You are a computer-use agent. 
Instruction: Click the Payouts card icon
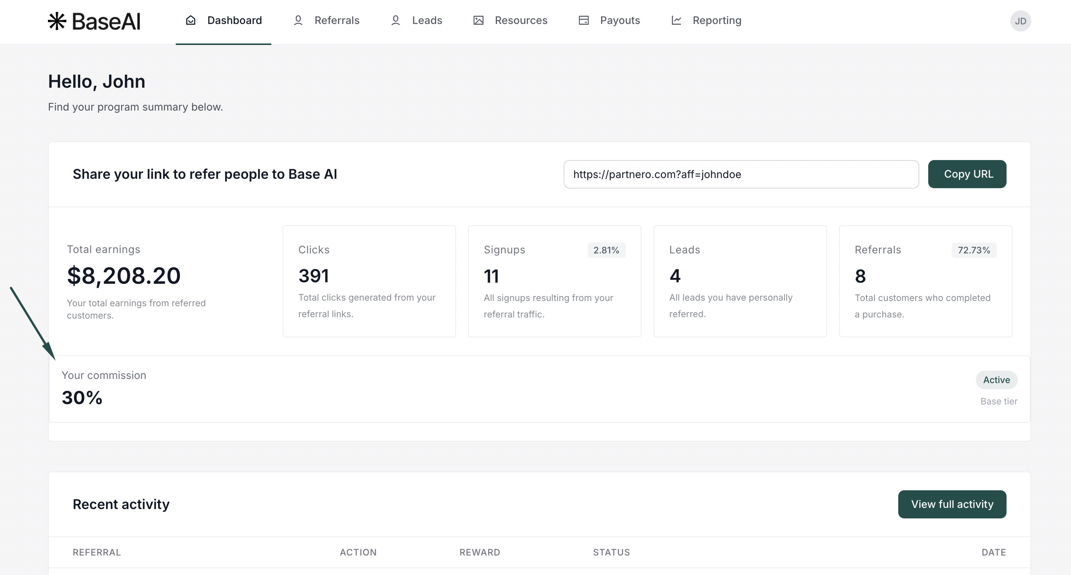[583, 20]
